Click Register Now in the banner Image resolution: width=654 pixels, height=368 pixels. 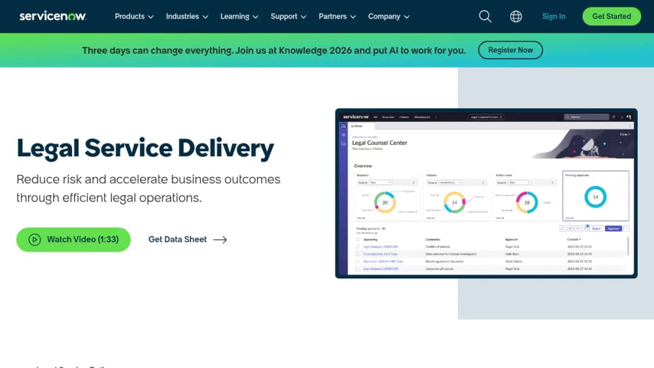[x=510, y=50]
